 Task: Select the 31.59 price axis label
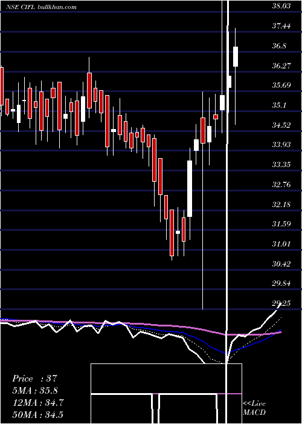281,224
